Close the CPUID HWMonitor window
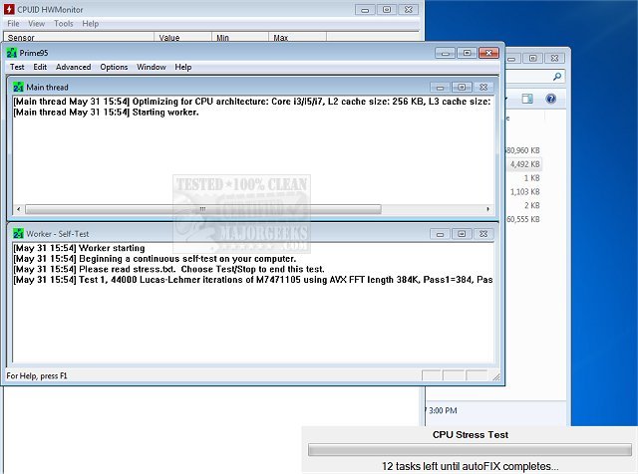638x474 pixels. click(409, 9)
